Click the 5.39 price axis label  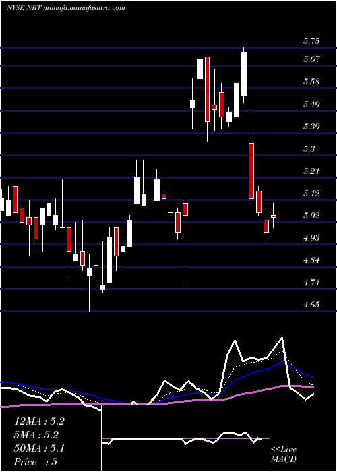tap(311, 127)
